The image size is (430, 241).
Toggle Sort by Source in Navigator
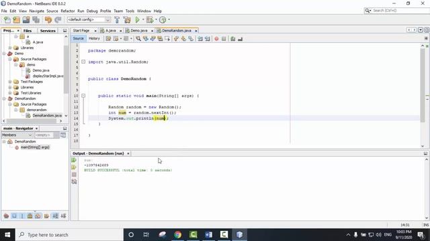coord(63,216)
